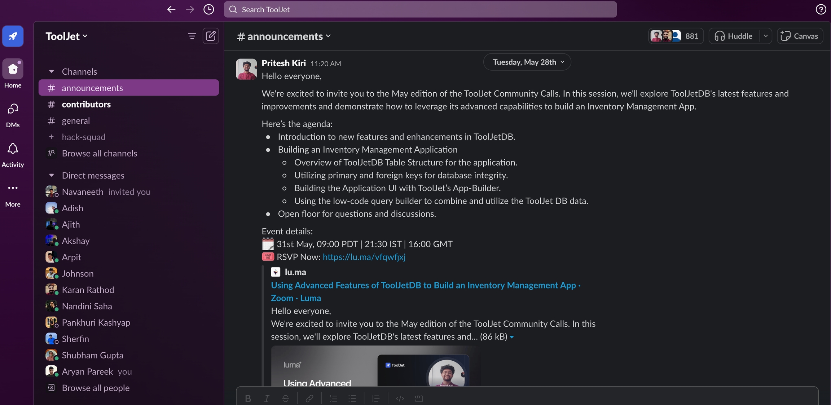Collapse the Direct messages section
Image resolution: width=831 pixels, height=405 pixels.
[52, 175]
